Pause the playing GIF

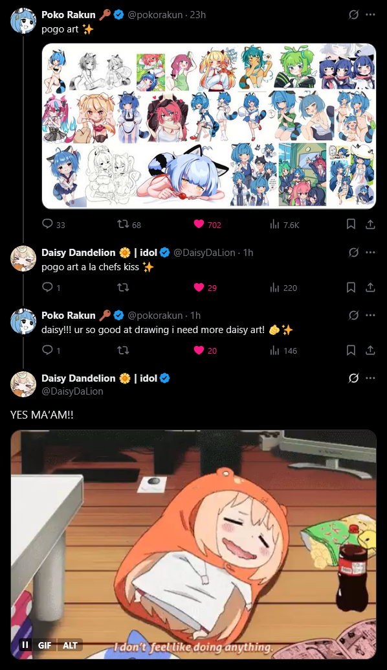point(25,645)
